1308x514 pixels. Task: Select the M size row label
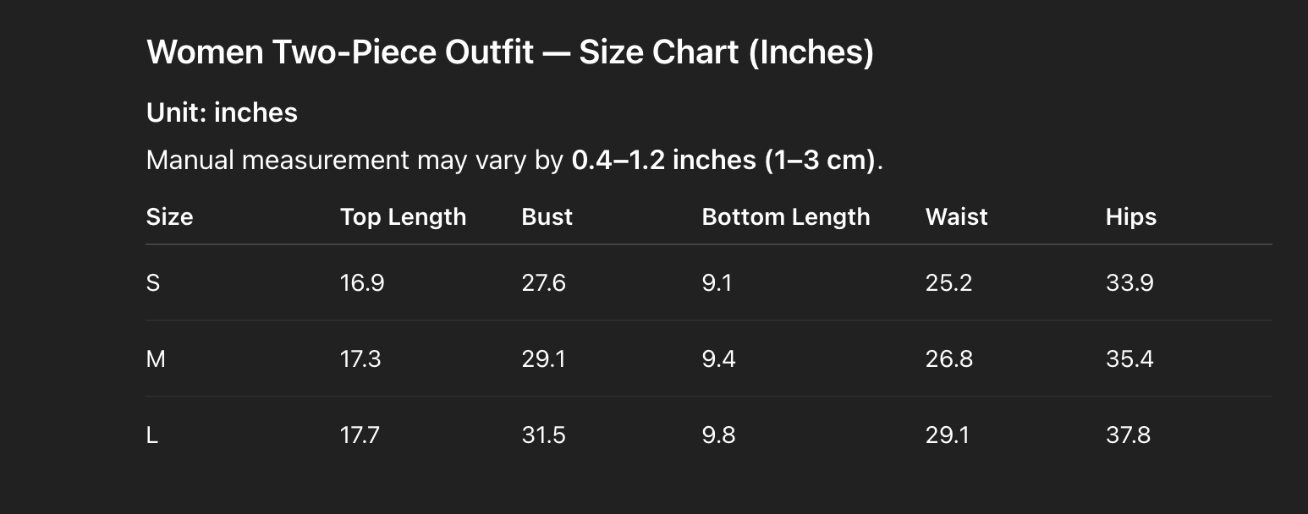tap(156, 359)
